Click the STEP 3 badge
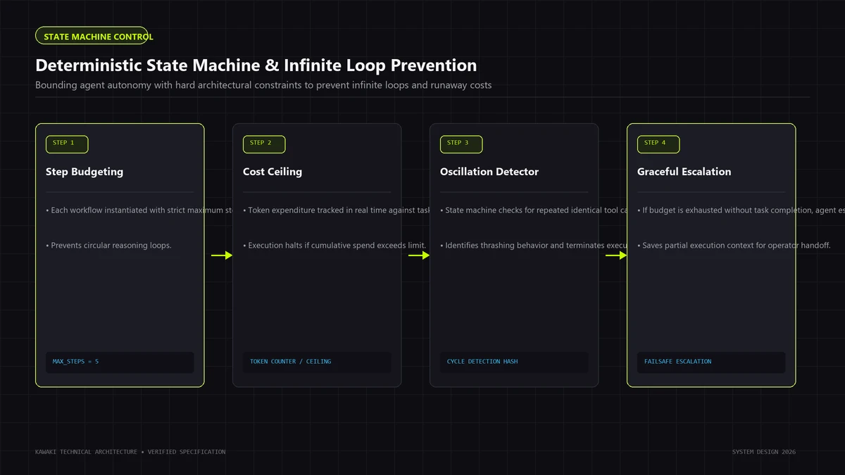This screenshot has height=475, width=845. (x=461, y=144)
